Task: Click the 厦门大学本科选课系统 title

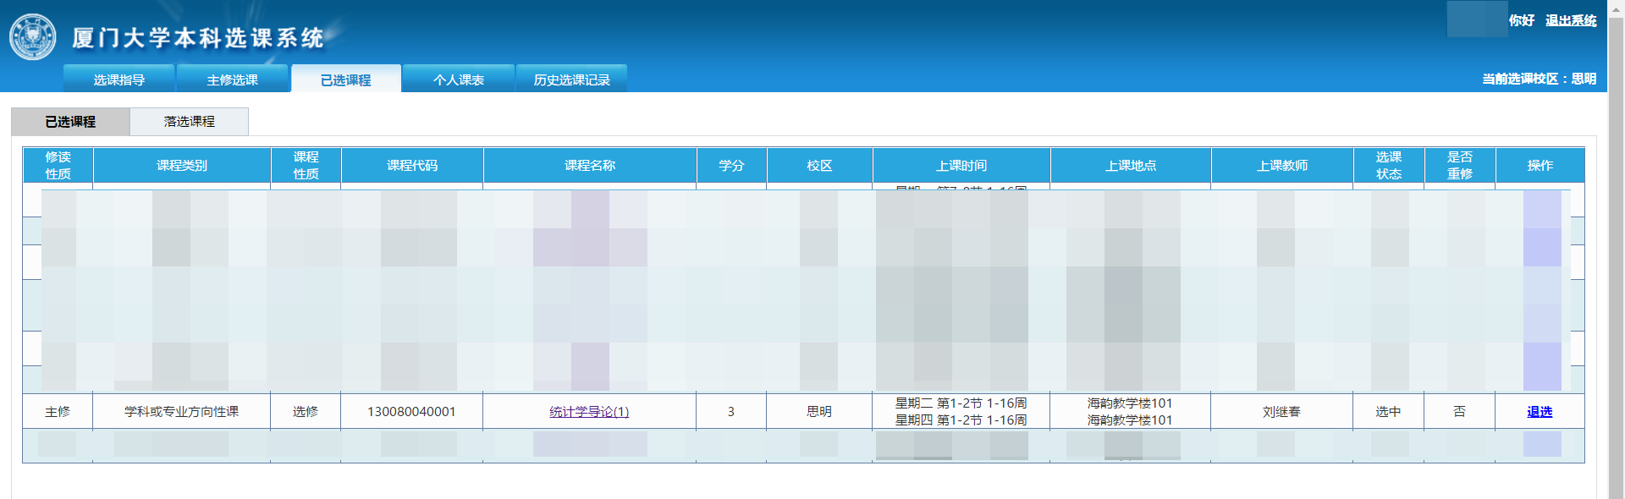Action: coord(198,38)
